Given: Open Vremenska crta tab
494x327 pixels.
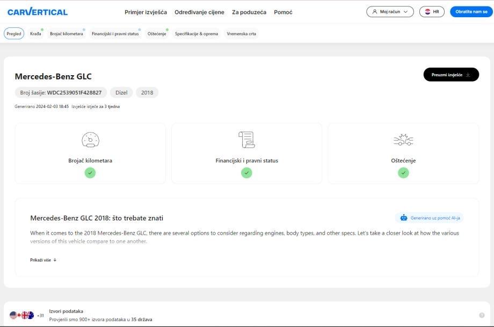Looking at the screenshot, I should pos(241,34).
